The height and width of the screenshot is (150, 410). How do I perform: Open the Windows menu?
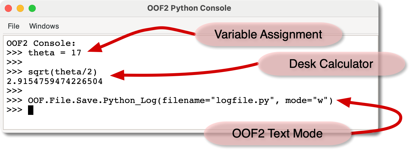pyautogui.click(x=44, y=26)
